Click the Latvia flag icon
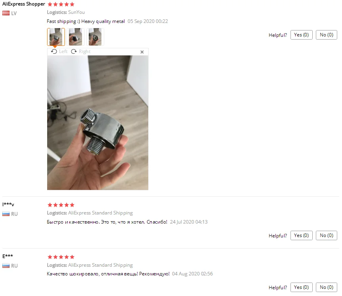 coord(6,13)
